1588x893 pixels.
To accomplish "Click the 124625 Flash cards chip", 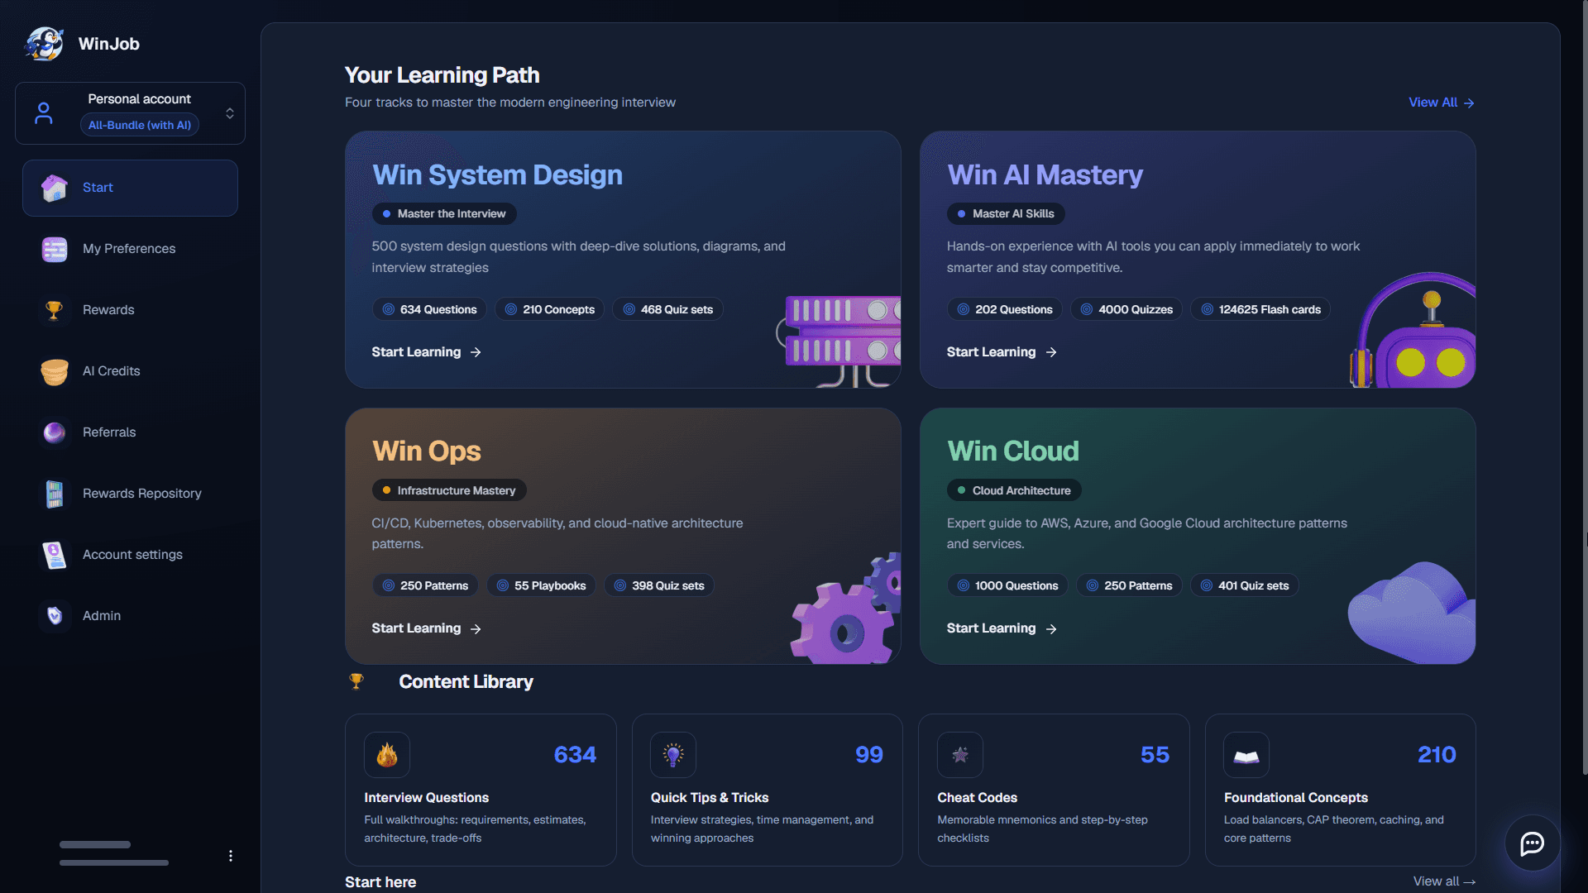I will 1260,309.
